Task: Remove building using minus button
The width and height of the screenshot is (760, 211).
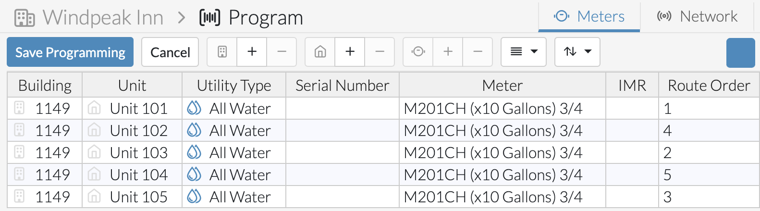Action: click(282, 52)
